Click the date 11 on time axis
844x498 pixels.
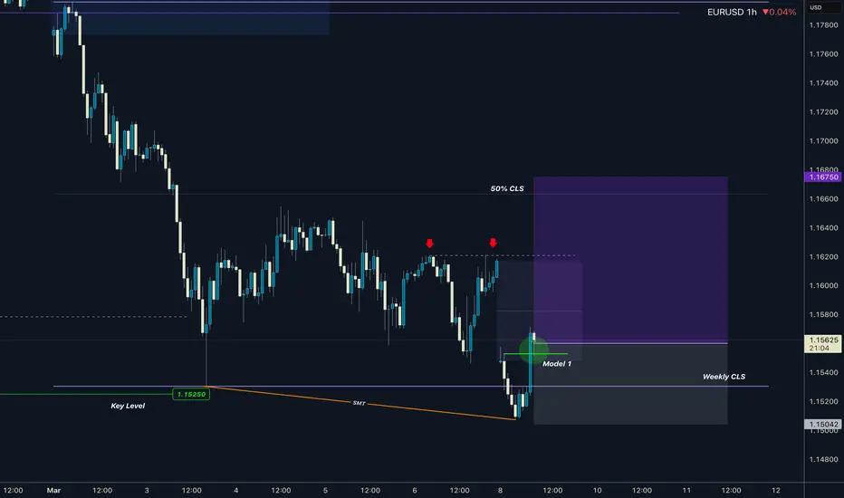(686, 491)
